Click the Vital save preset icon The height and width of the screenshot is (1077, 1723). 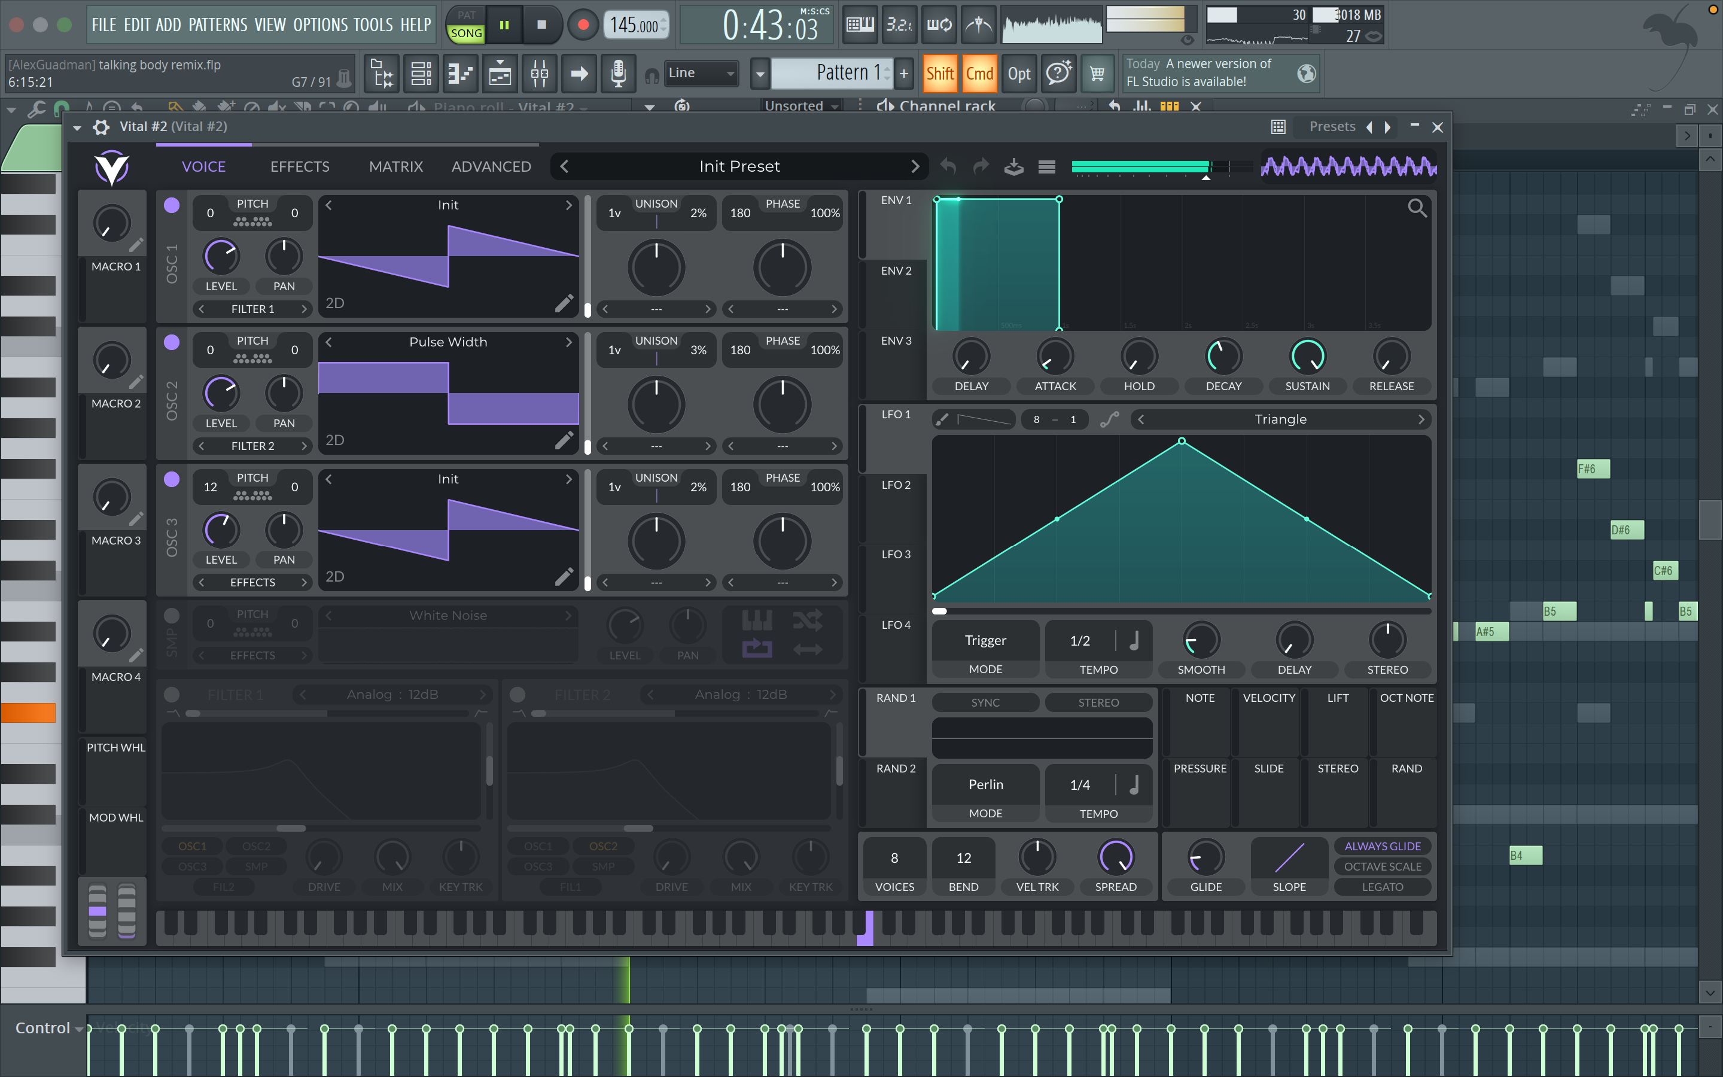click(1013, 167)
